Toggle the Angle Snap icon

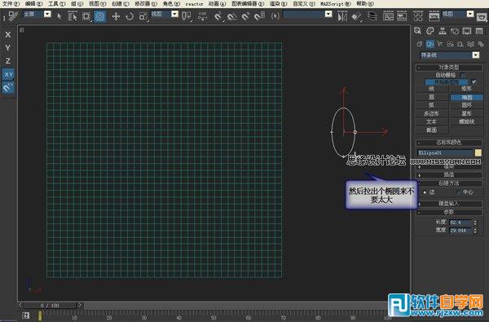click(232, 16)
